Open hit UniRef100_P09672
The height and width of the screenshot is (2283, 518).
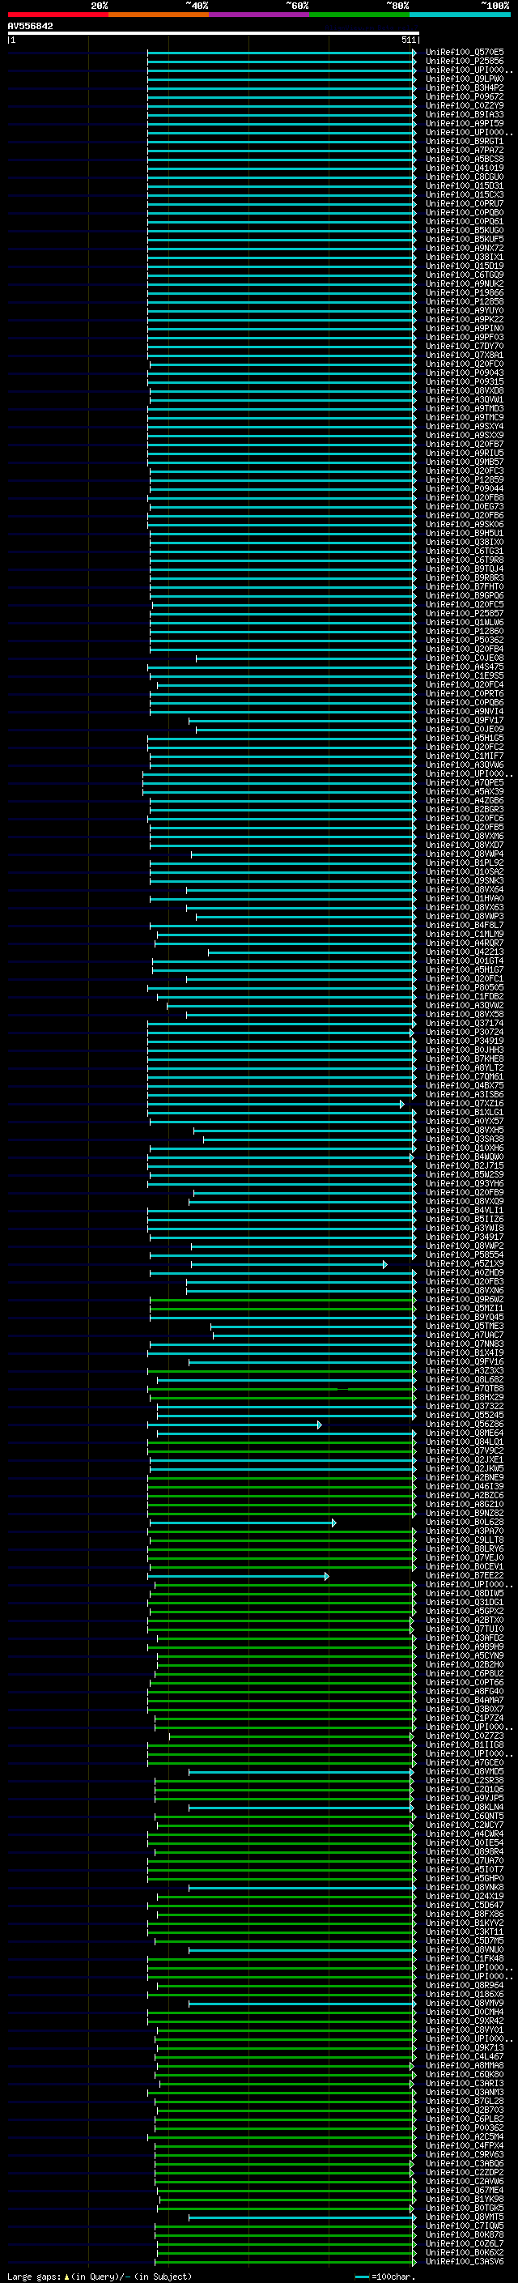pyautogui.click(x=464, y=96)
